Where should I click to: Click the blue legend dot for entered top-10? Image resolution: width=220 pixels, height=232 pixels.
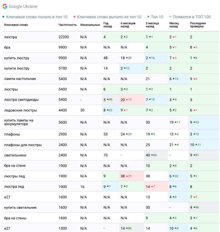tap(3, 17)
